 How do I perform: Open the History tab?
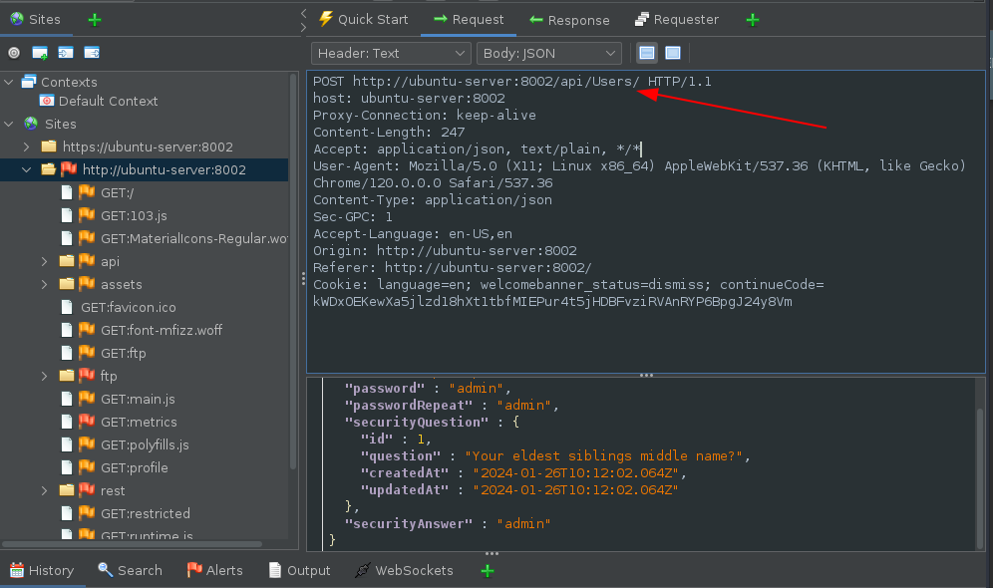[42, 571]
